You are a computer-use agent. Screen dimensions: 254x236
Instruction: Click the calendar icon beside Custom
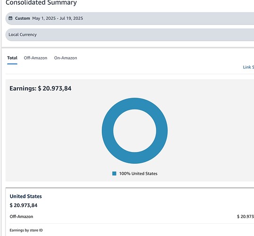(10, 18)
